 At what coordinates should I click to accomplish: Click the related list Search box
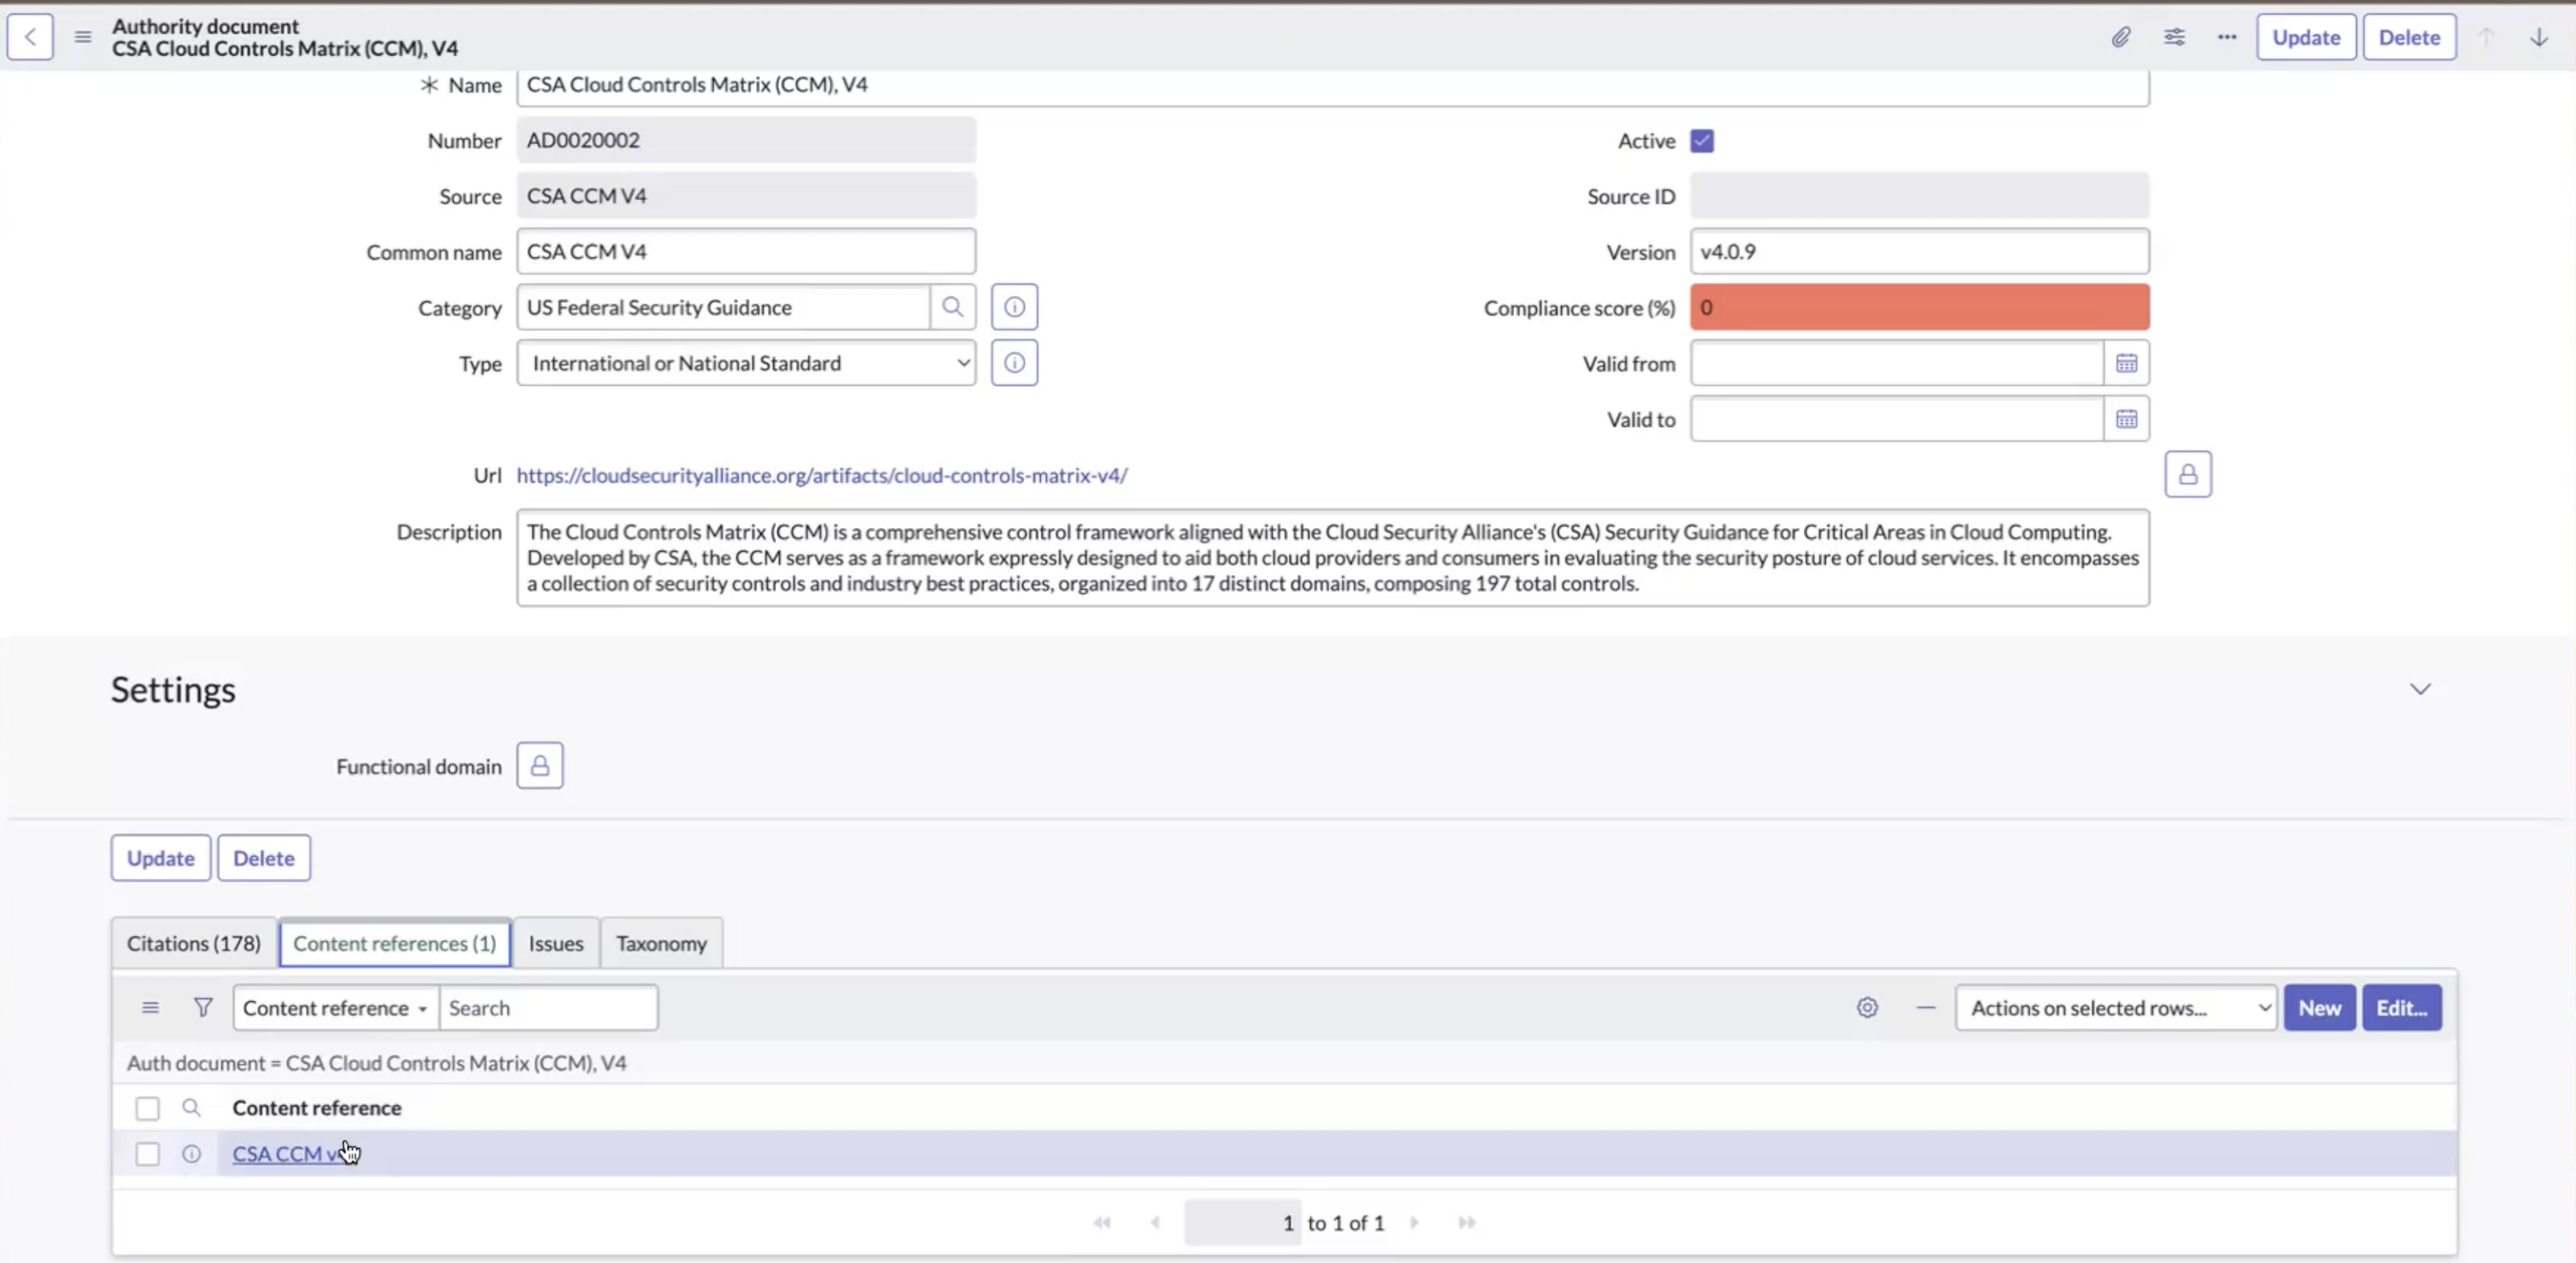(549, 1008)
